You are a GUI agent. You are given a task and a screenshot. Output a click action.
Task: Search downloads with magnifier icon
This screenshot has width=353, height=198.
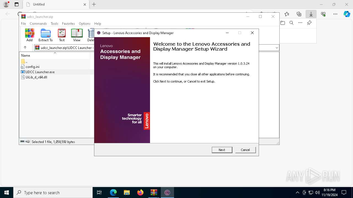[292, 23]
